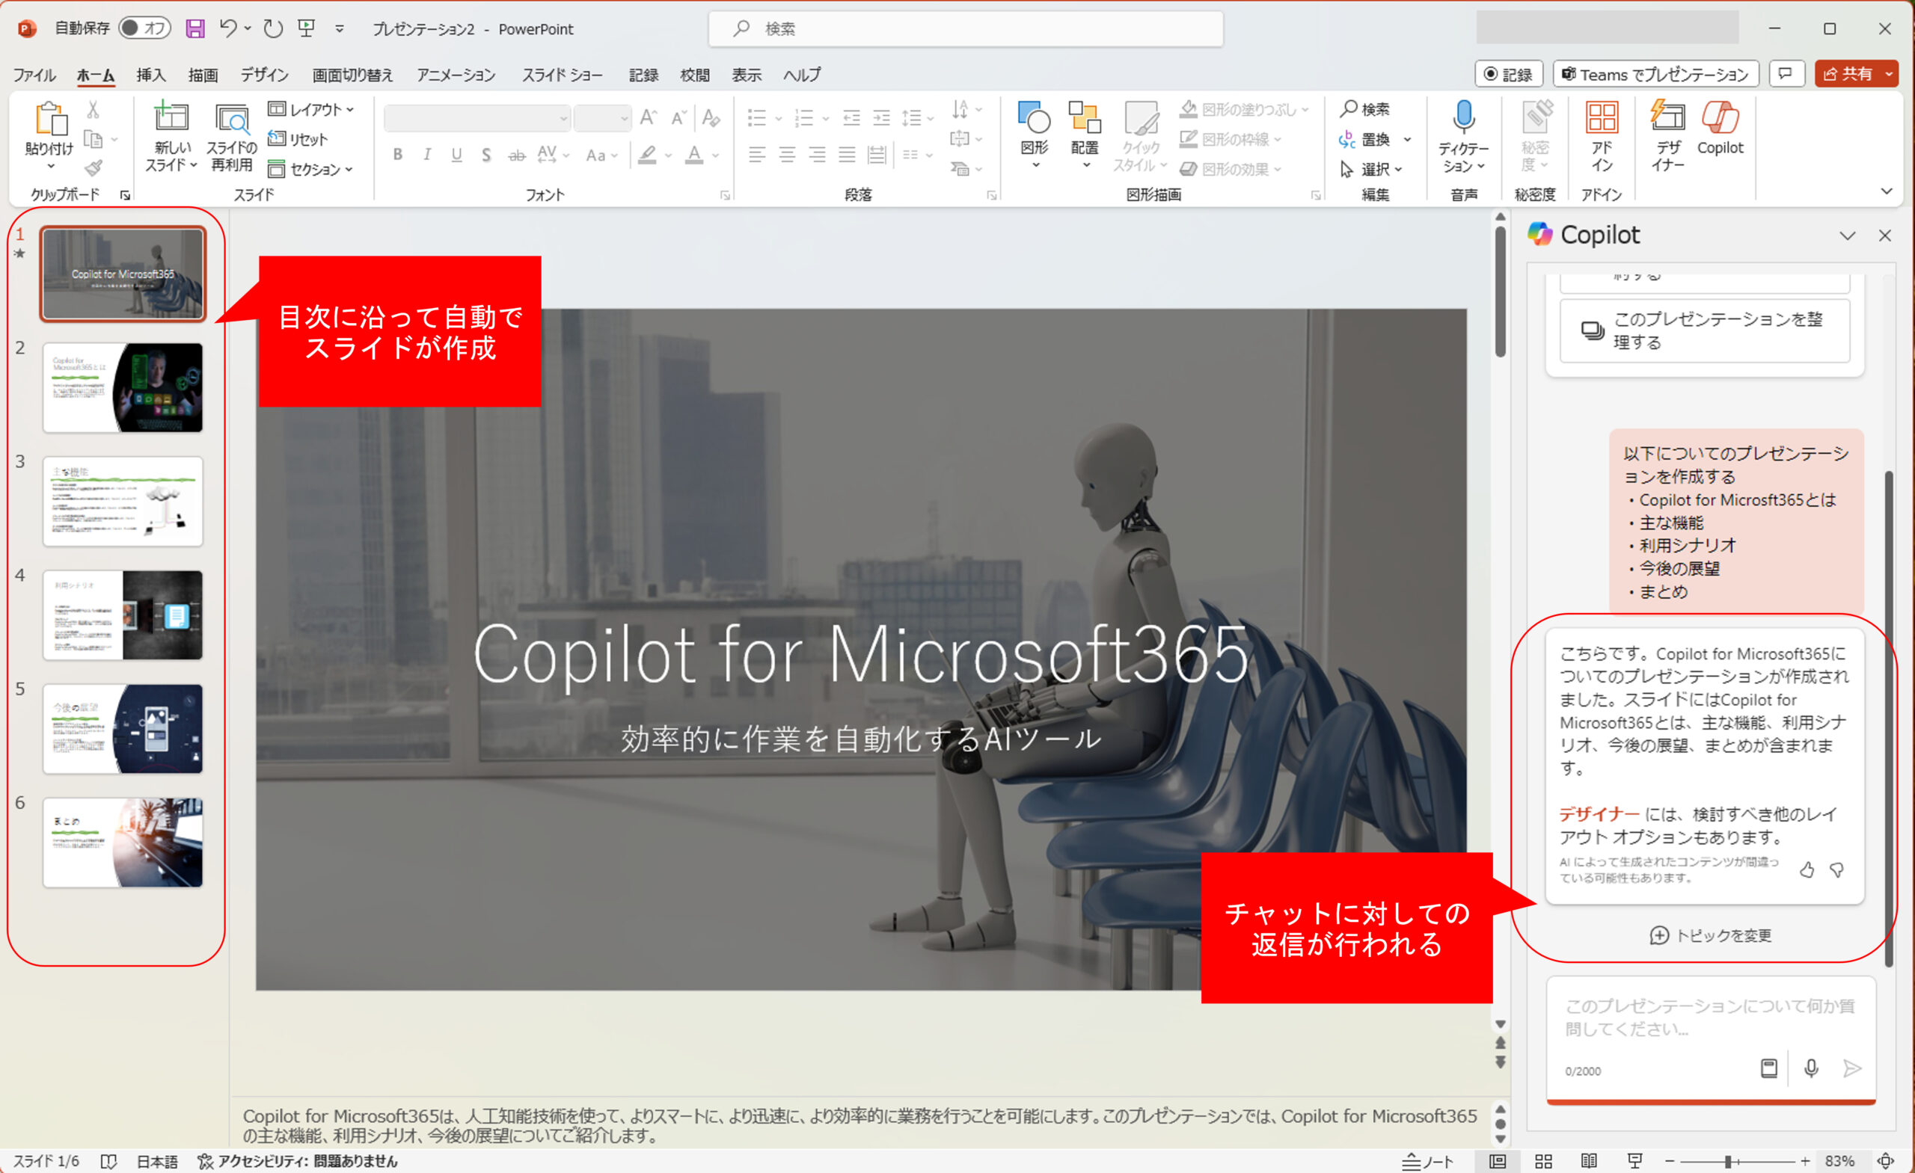Select Normal view button in status bar
The width and height of the screenshot is (1915, 1173).
pyautogui.click(x=1498, y=1161)
